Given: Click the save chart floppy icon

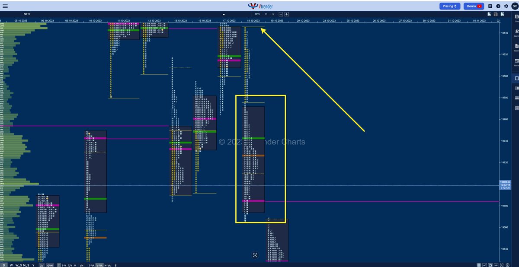Looking at the screenshot, I should point(496,14).
